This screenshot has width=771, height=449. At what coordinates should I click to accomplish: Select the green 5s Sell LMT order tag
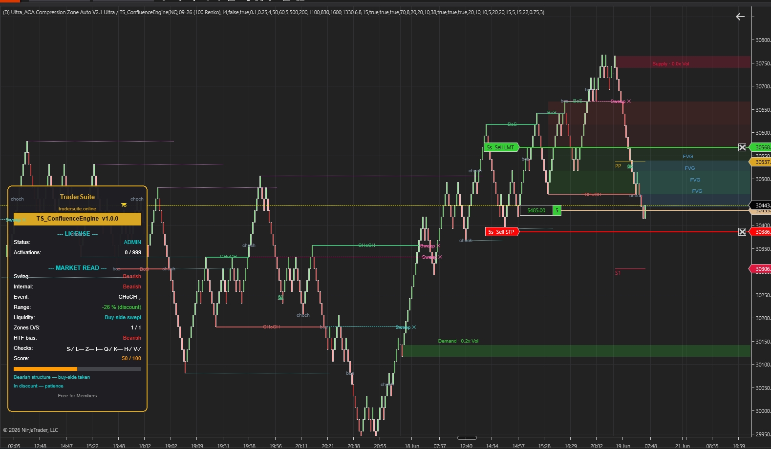pyautogui.click(x=502, y=147)
